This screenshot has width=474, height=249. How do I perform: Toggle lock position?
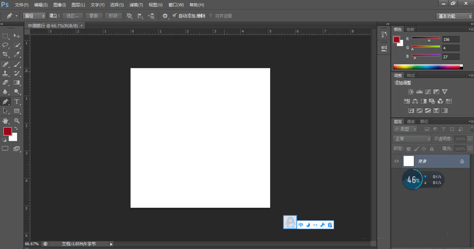(x=424, y=148)
